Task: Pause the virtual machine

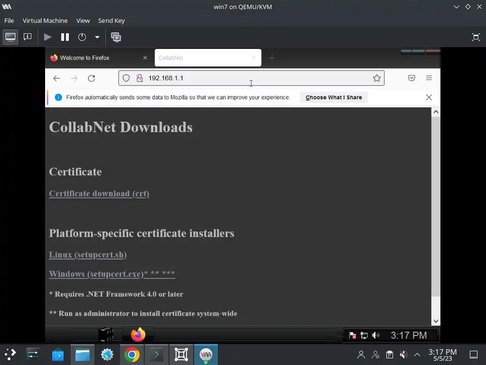Action: click(x=65, y=37)
